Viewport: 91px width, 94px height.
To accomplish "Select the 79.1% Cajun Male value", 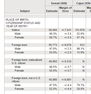I will coord(80,85).
